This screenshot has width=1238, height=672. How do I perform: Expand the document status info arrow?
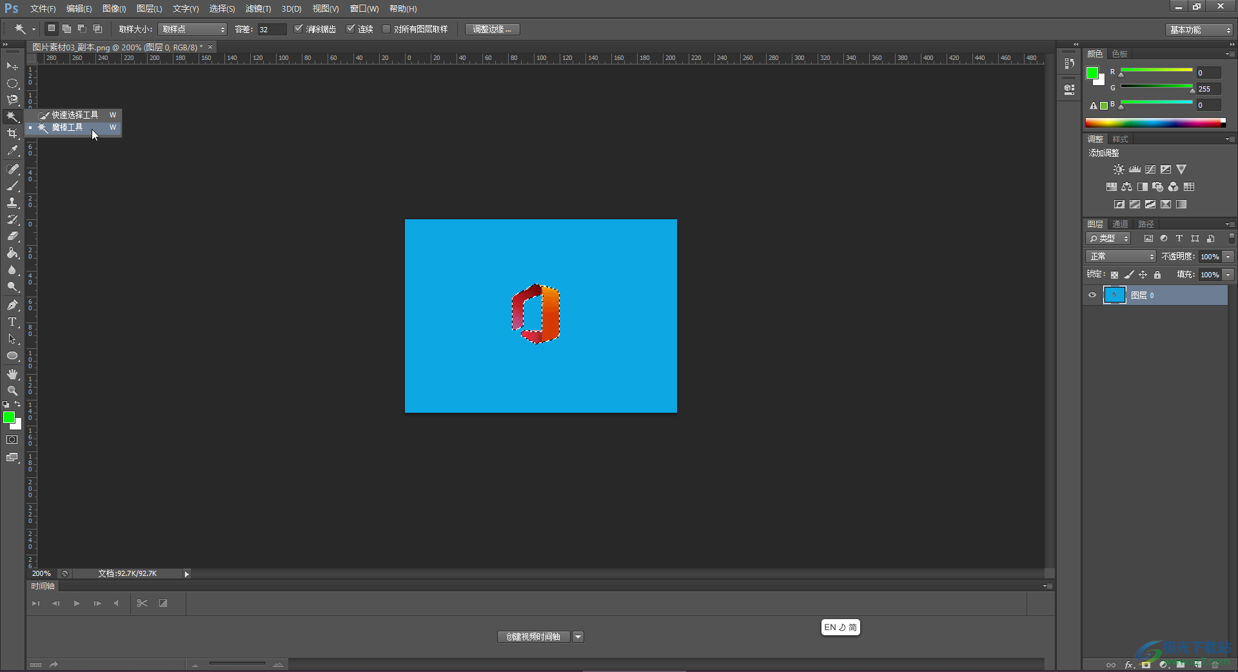tap(186, 574)
